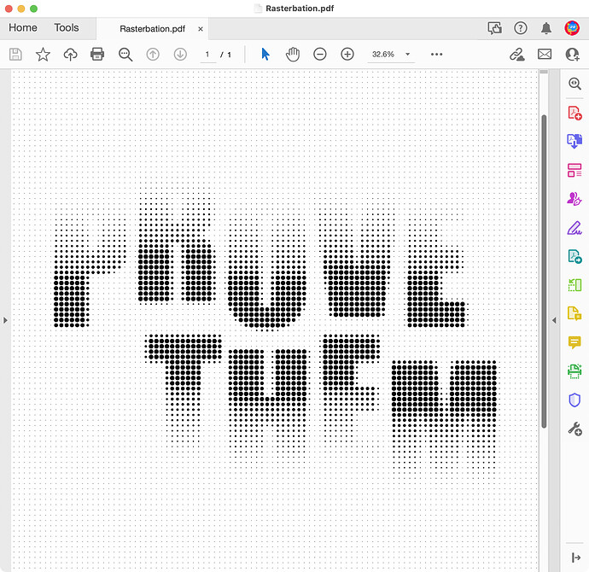
Task: Open Combine Files yellow page tool in sidebar
Action: pyautogui.click(x=574, y=313)
